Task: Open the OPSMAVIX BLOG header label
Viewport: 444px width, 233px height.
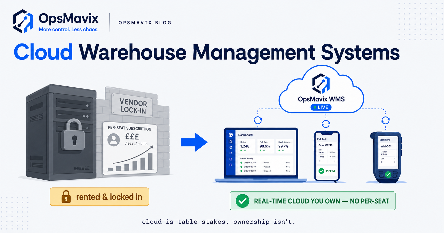Action: click(x=145, y=23)
